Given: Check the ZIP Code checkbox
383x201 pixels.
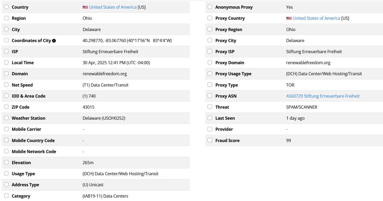Looking at the screenshot, I should [6, 107].
